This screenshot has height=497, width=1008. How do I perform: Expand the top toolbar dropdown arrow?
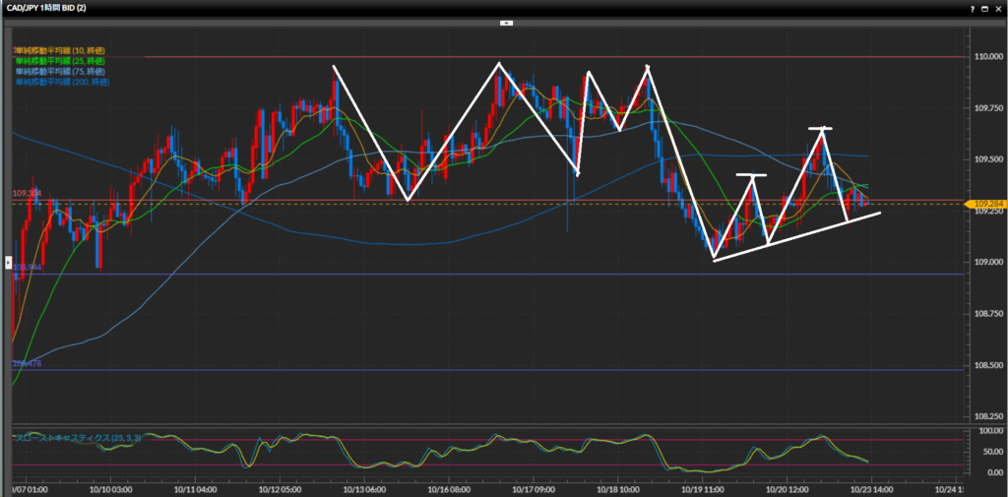pos(504,21)
